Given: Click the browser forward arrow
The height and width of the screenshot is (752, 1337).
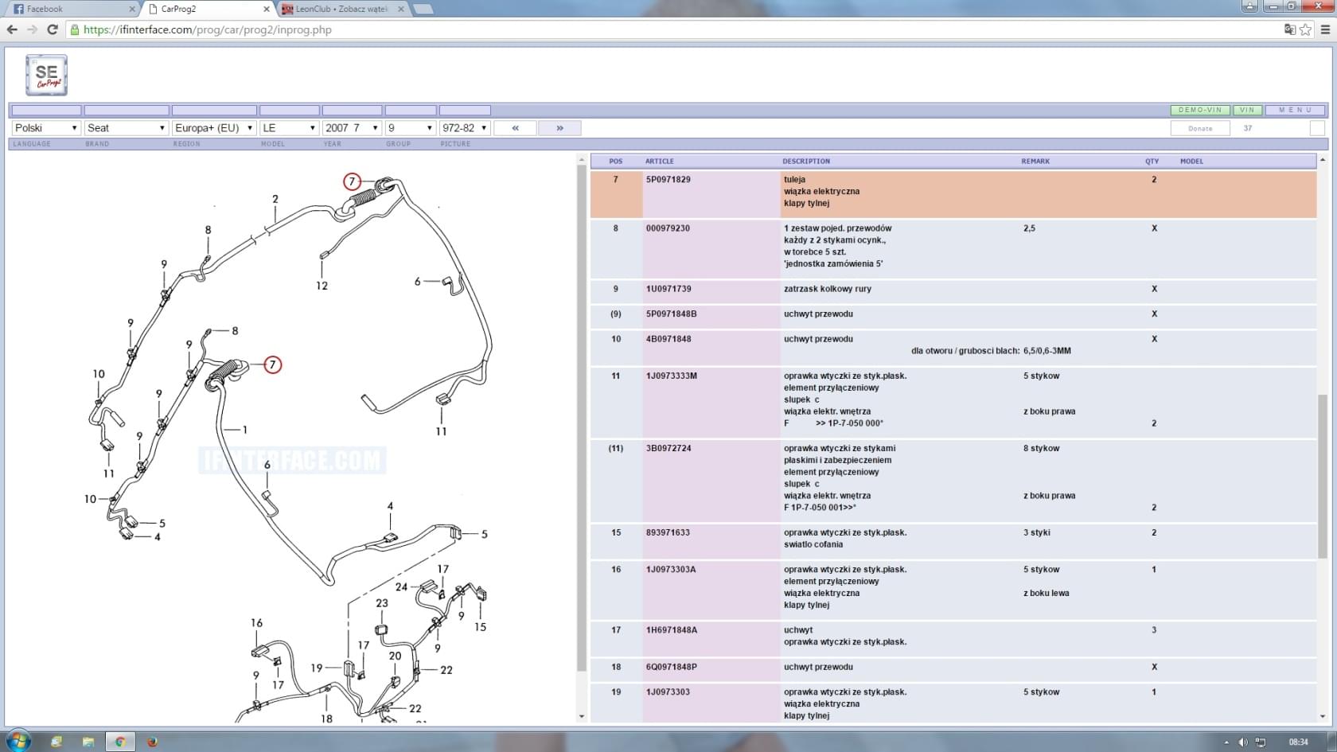Looking at the screenshot, I should pos(32,29).
